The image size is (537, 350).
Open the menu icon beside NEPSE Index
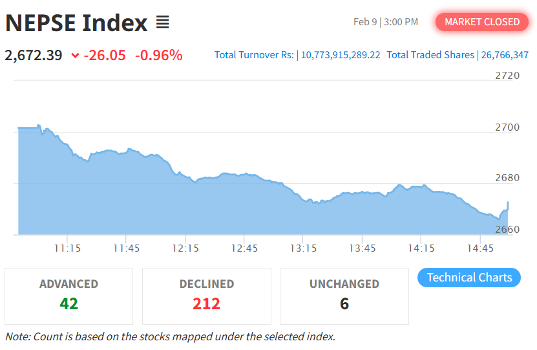[x=162, y=23]
